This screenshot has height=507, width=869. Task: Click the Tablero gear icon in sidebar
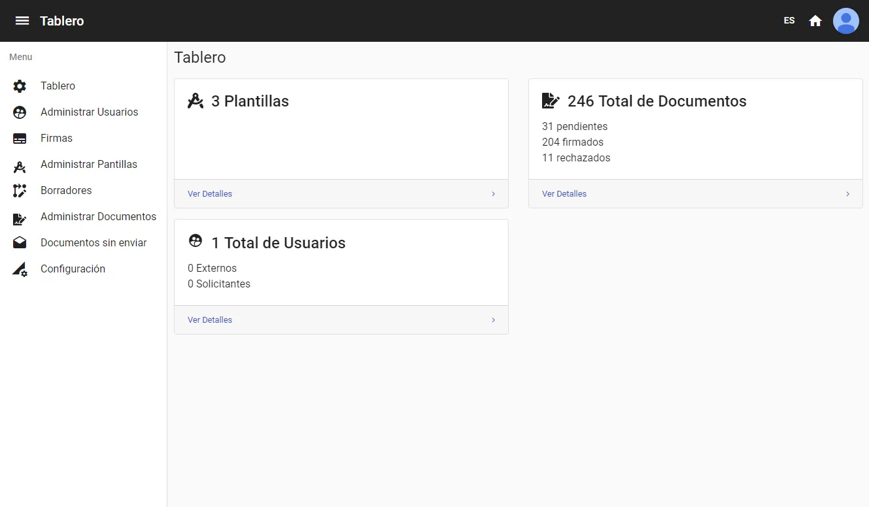click(x=20, y=86)
